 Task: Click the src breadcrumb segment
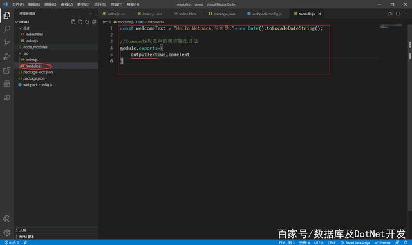coord(105,22)
